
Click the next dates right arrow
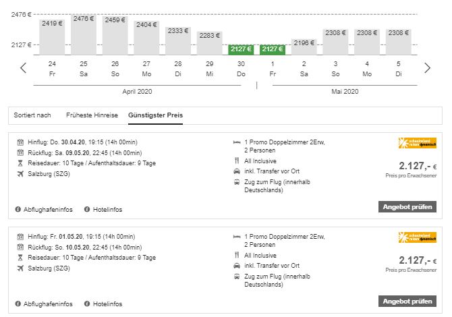click(426, 67)
